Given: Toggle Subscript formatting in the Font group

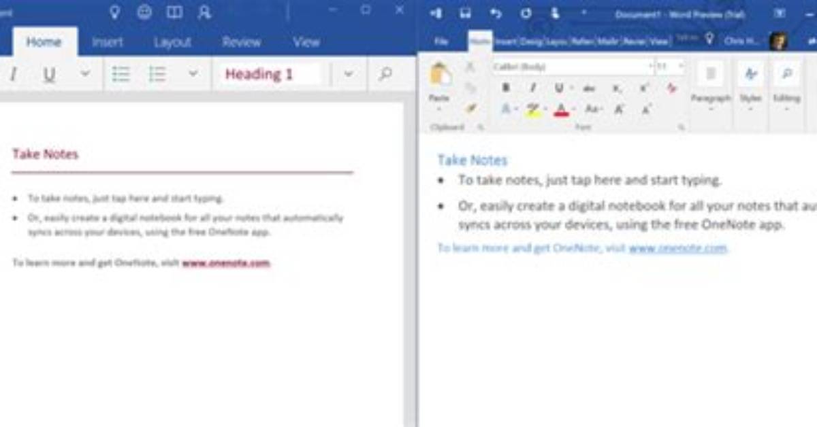Looking at the screenshot, I should (617, 88).
